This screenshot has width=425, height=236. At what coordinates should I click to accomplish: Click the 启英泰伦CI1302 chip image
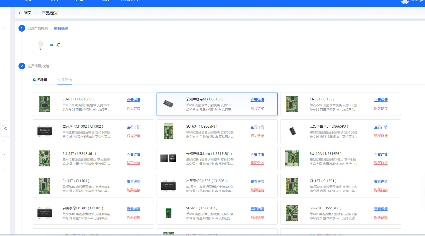point(45,131)
